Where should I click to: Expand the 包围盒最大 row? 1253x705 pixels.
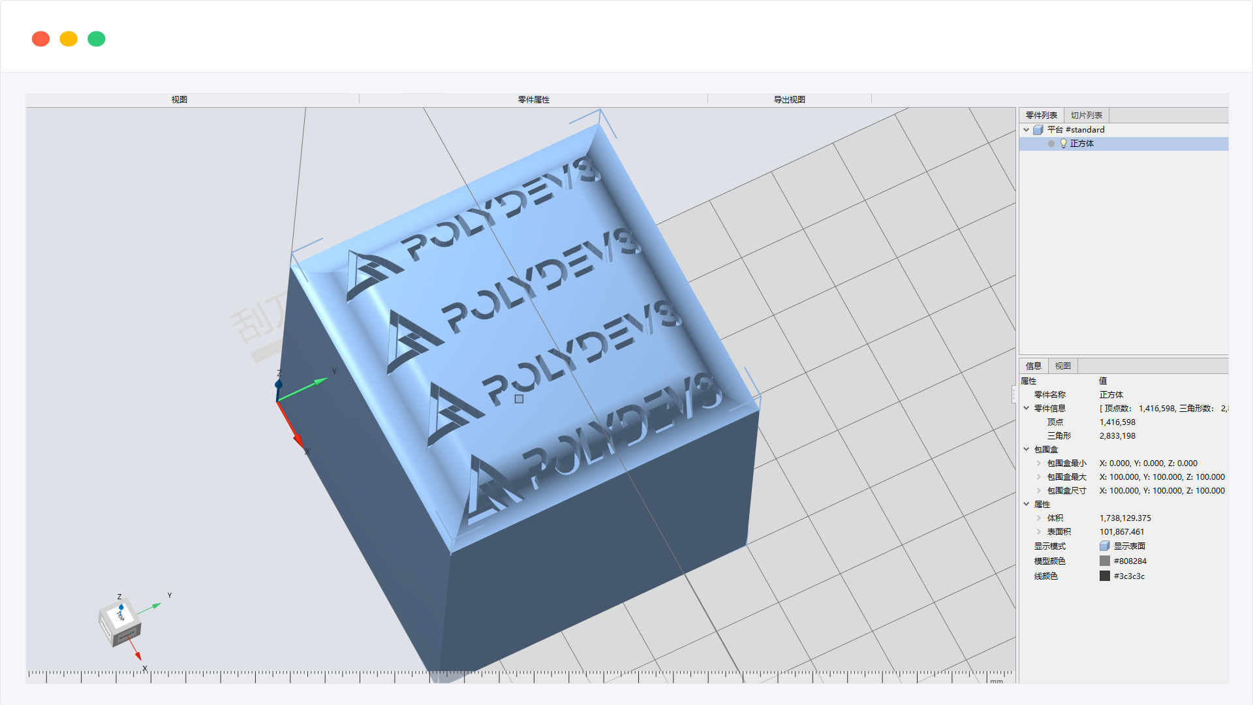click(x=1039, y=477)
